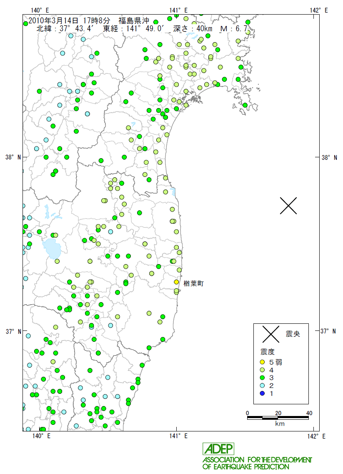This screenshot has width=343, height=474.
Task: Click the bottom "142° E" axis label
Action: point(316,436)
